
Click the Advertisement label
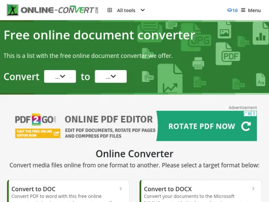click(243, 108)
